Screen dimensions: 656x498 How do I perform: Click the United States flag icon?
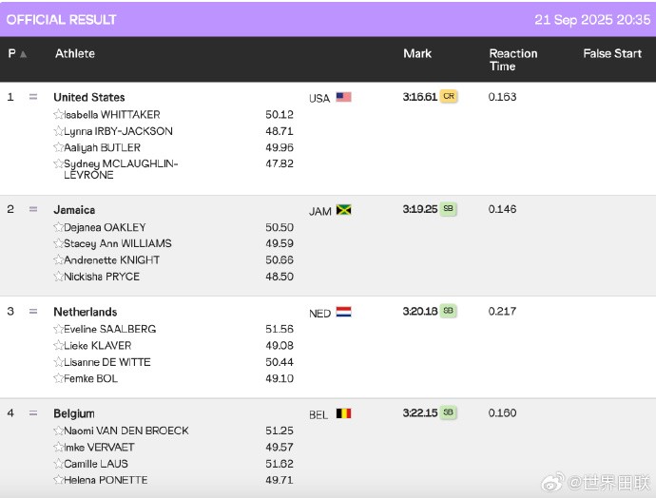click(343, 97)
